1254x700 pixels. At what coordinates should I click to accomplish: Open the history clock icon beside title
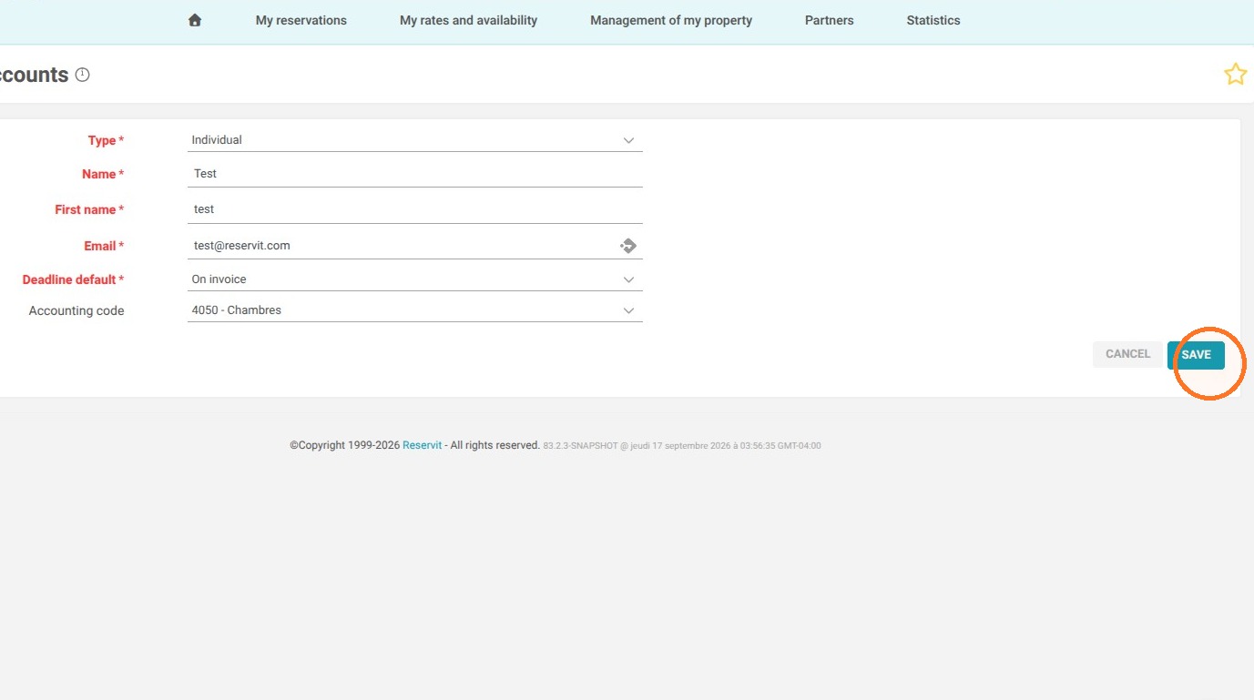coord(83,75)
